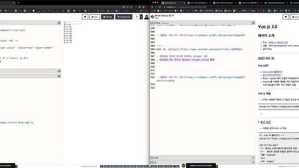Open the middle editor options in left window
The width and height of the screenshot is (299, 168).
tap(59, 71)
